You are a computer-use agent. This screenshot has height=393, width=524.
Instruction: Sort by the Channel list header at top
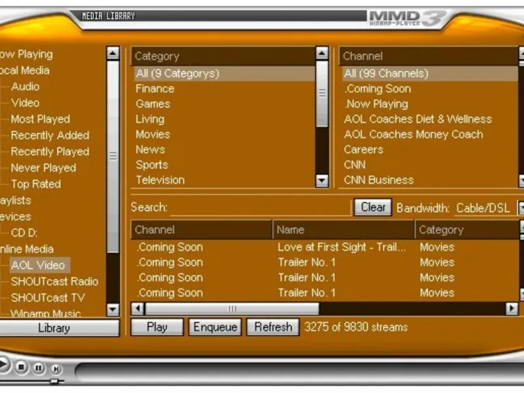pos(429,56)
